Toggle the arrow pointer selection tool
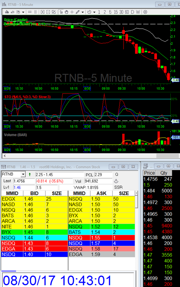The height and width of the screenshot is (287, 180). click(61, 12)
